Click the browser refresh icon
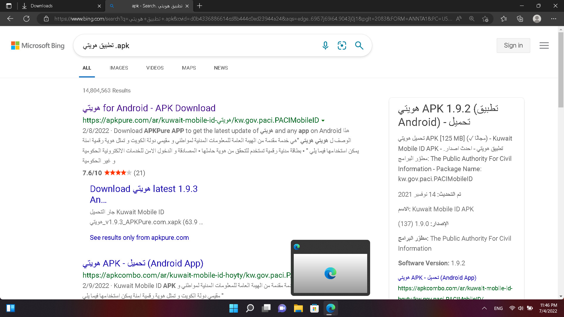The height and width of the screenshot is (317, 564). coord(26,19)
